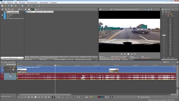Adjust video track 1 opacity slider
The height and width of the screenshot is (101, 179).
click(13, 70)
